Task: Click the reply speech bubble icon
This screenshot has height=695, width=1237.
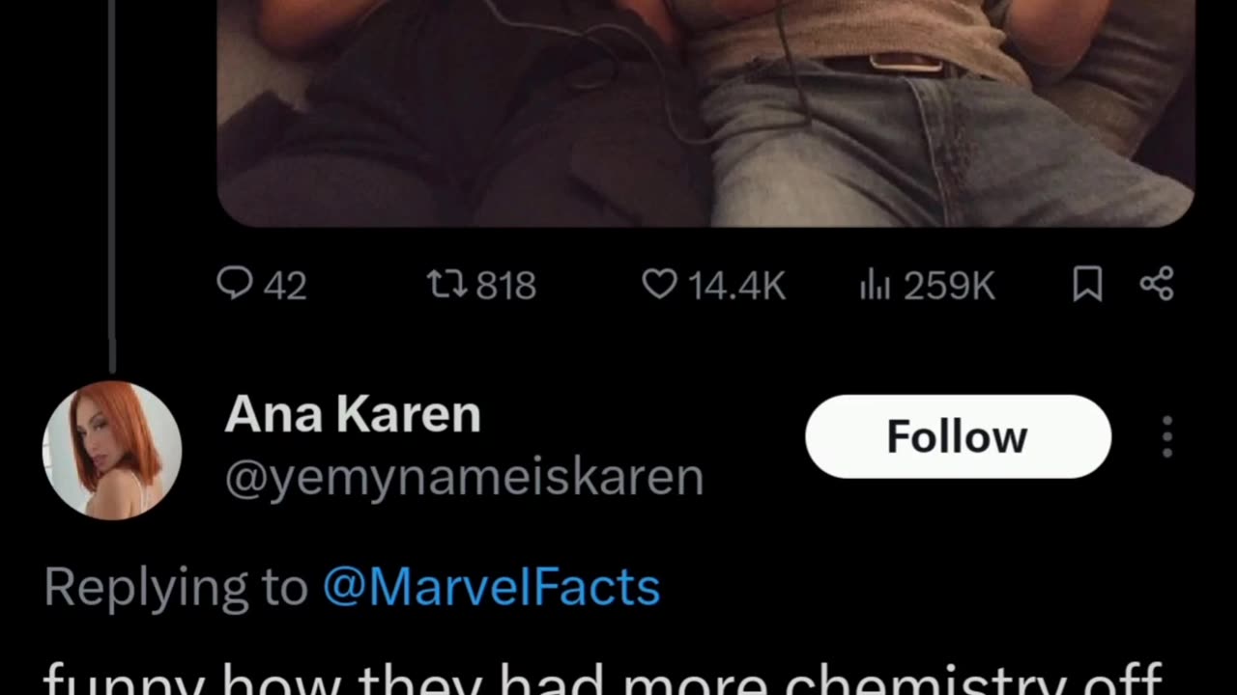Action: [235, 284]
